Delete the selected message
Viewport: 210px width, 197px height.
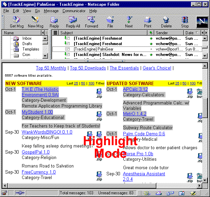tap(166, 22)
